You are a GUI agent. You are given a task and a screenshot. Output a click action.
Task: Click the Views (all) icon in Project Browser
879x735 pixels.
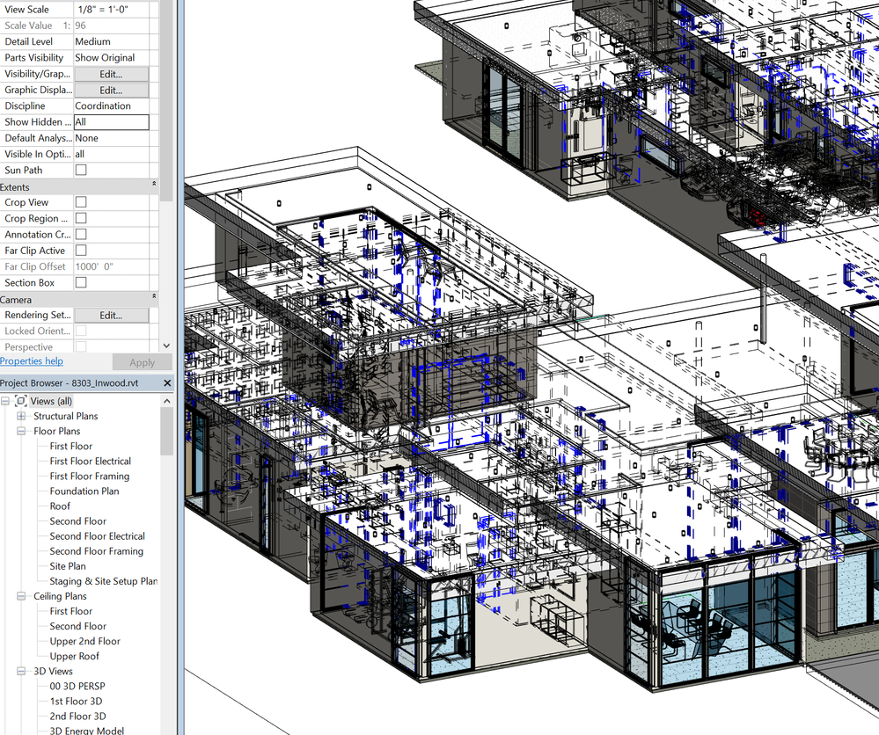click(21, 401)
